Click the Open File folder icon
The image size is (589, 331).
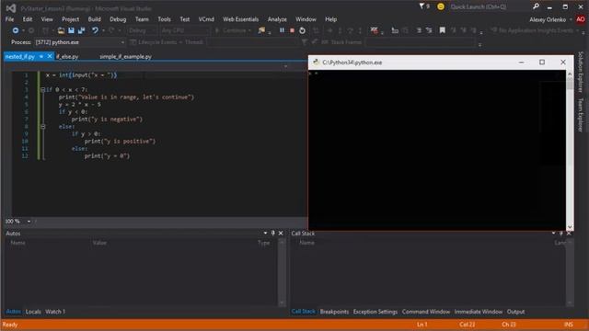point(61,30)
